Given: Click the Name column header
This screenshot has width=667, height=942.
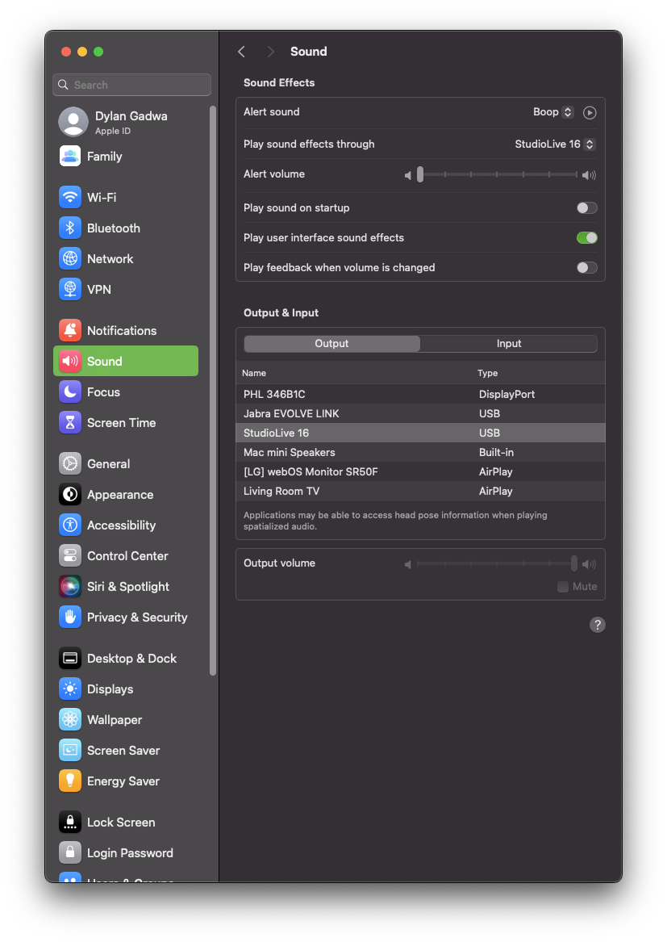Looking at the screenshot, I should 254,373.
